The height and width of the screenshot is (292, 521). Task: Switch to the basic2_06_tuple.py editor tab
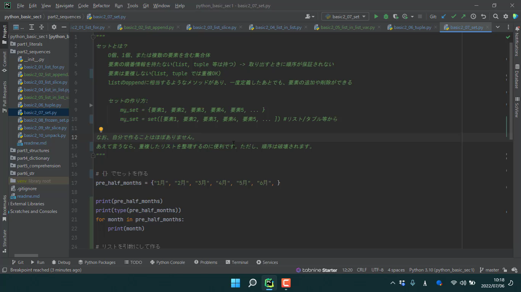412,27
